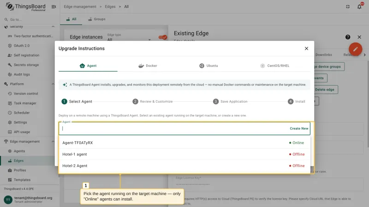Select the CentOS/RHEL tab

click(x=274, y=66)
